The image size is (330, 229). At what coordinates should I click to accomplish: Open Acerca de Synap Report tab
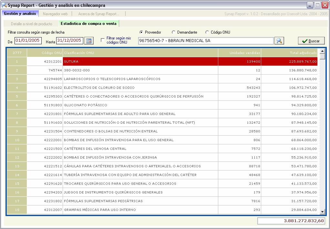(99, 14)
